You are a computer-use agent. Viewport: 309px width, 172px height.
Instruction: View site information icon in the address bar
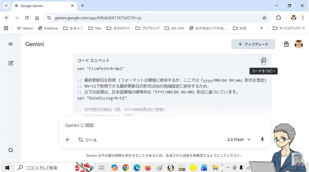pyautogui.click(x=49, y=18)
